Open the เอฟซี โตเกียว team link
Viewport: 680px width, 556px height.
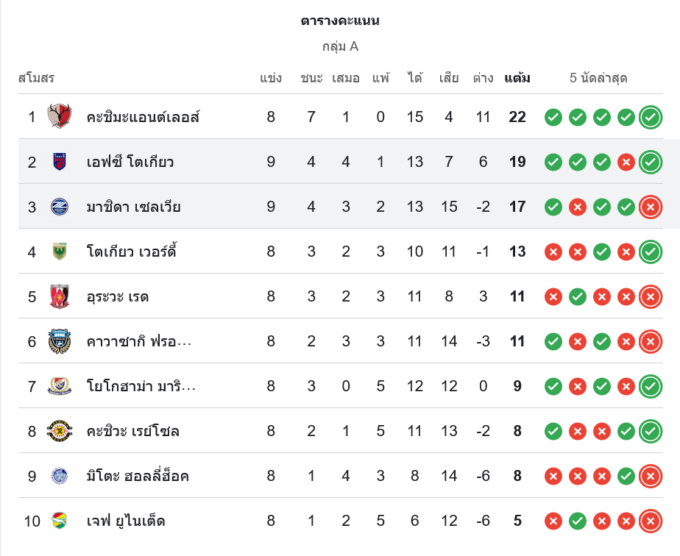click(130, 162)
